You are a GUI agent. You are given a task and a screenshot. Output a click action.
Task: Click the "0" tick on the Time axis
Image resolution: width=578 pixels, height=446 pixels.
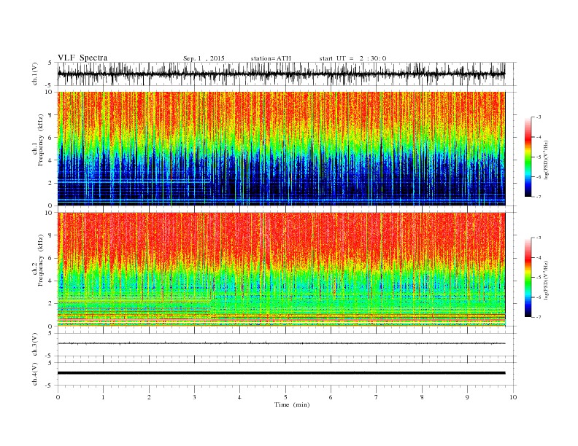click(x=58, y=397)
